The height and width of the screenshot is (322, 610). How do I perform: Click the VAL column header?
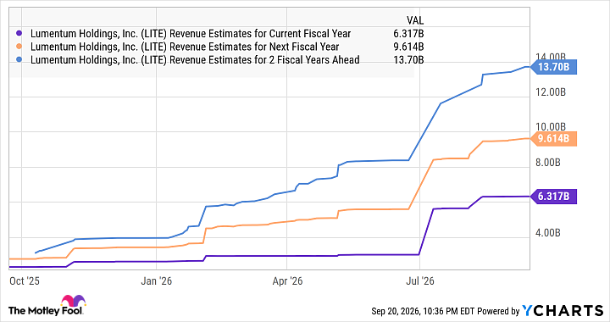415,20
